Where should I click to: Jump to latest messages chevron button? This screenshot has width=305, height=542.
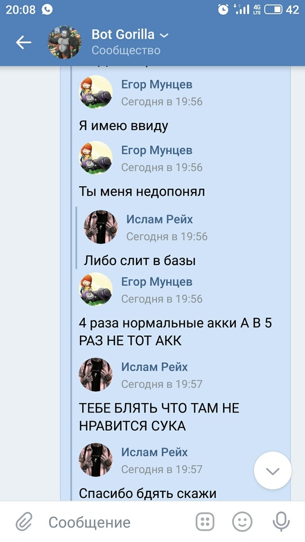pyautogui.click(x=272, y=470)
